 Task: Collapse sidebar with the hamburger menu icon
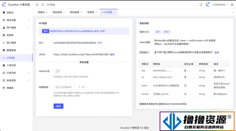click(37, 5)
